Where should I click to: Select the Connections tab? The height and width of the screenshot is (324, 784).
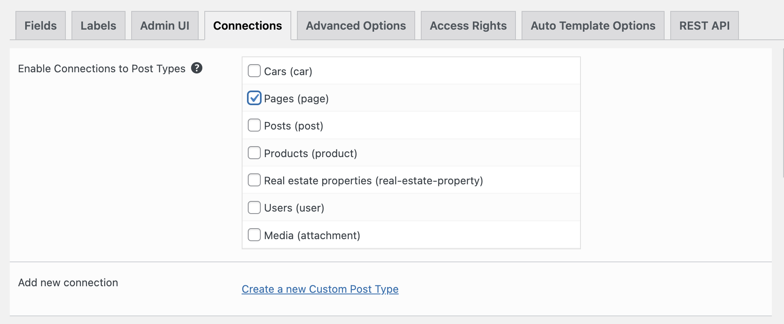[x=247, y=26]
